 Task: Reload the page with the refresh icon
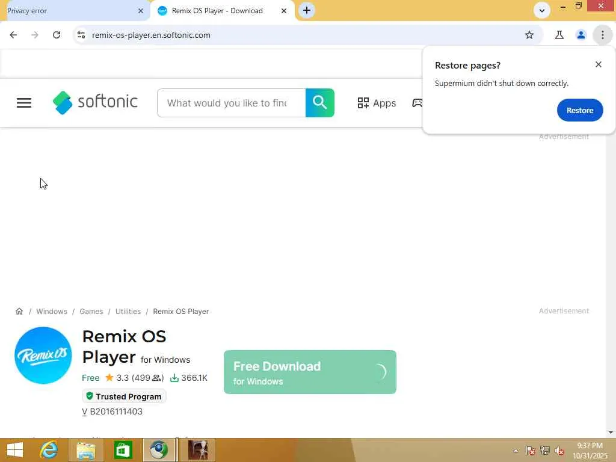click(x=57, y=35)
